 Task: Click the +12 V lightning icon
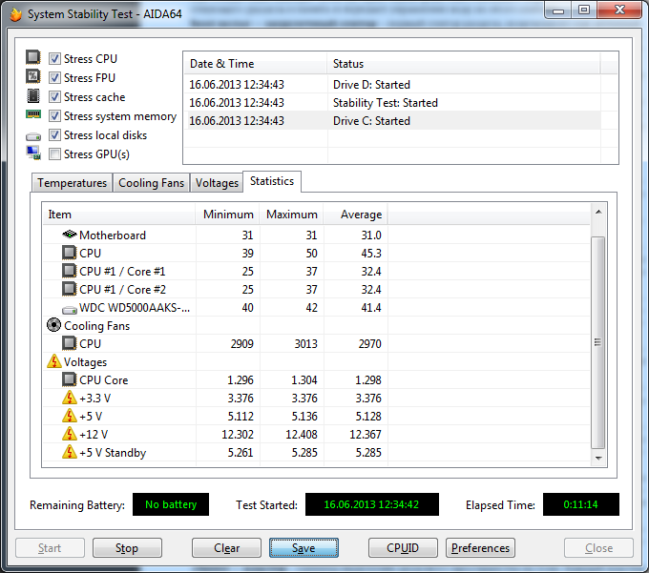(70, 434)
